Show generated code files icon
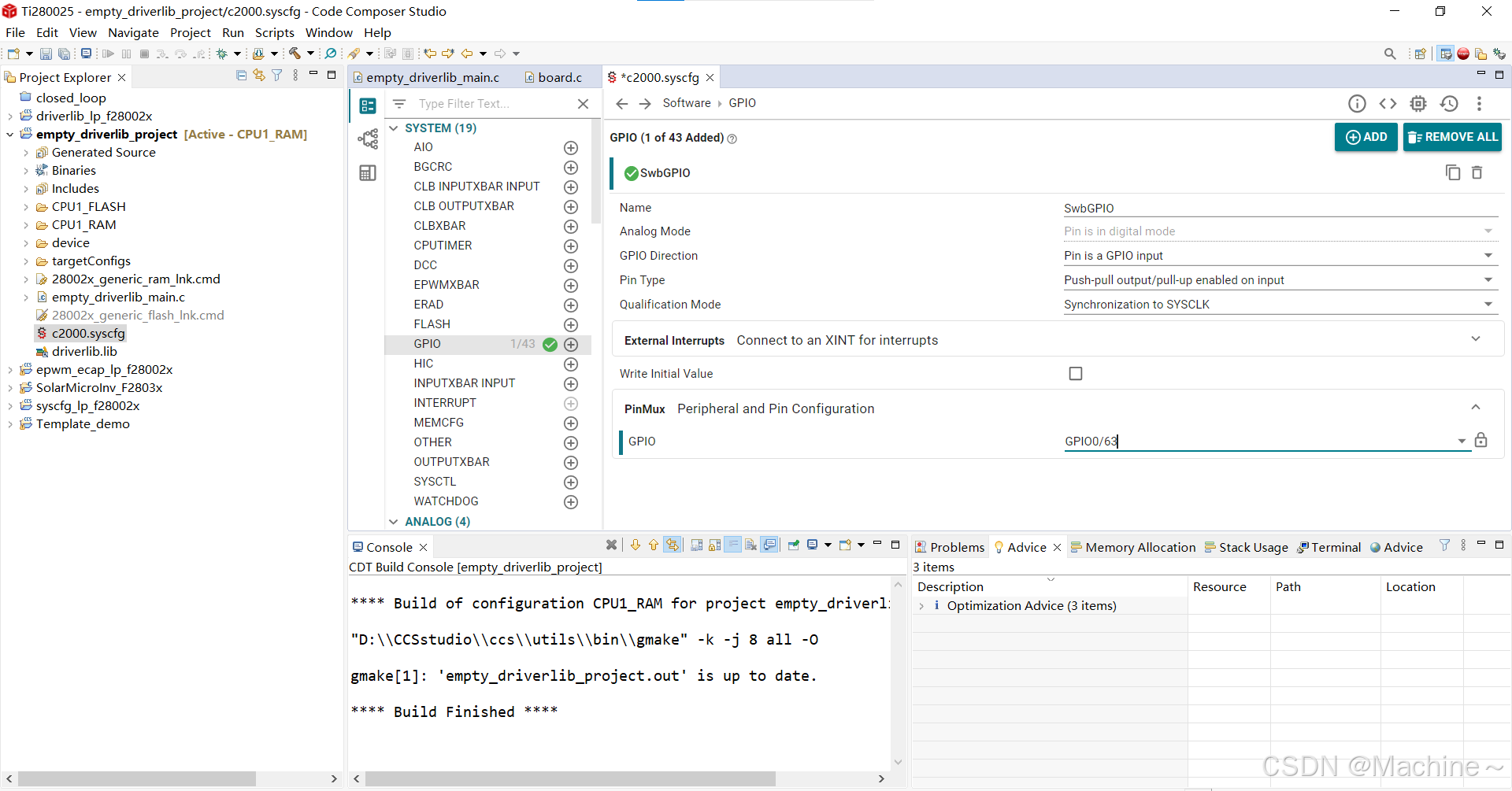The width and height of the screenshot is (1512, 791). (1388, 103)
